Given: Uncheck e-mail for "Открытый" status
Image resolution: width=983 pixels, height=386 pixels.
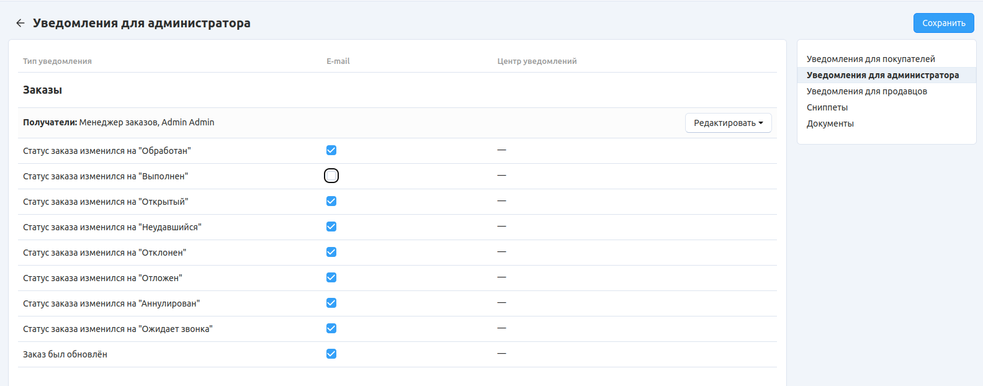Looking at the screenshot, I should 331,201.
